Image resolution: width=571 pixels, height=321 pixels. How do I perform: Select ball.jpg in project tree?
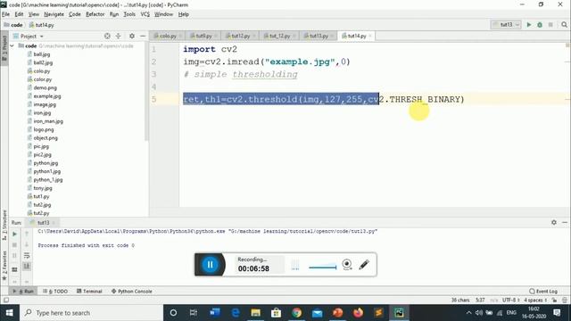(x=42, y=54)
